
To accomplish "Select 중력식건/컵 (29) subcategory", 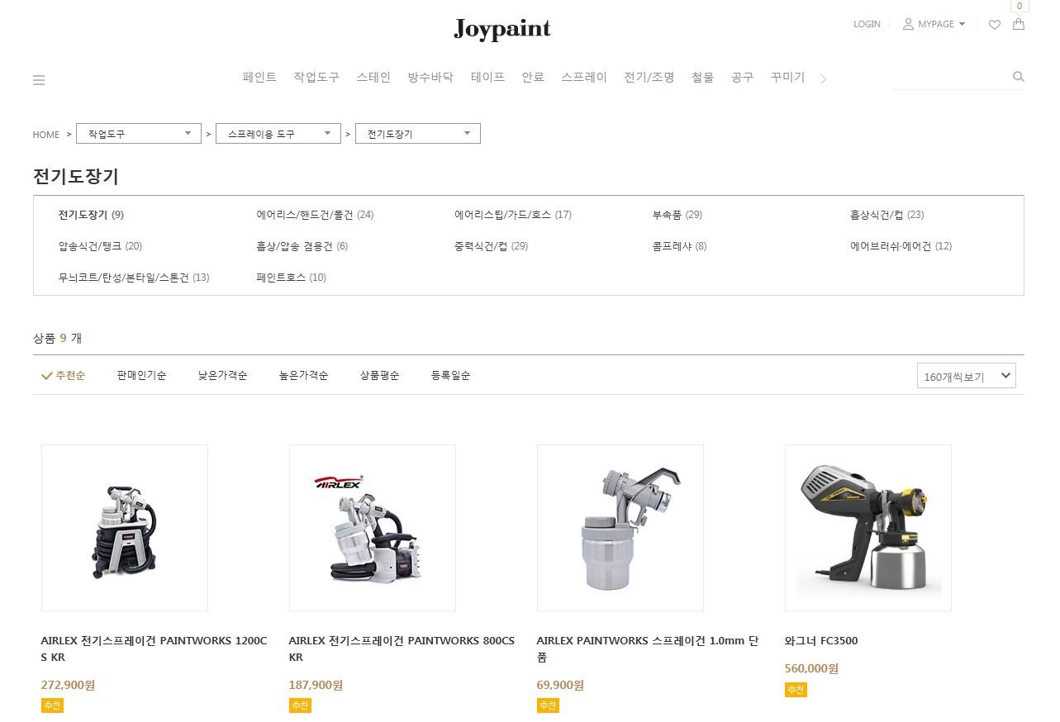I will click(x=491, y=246).
